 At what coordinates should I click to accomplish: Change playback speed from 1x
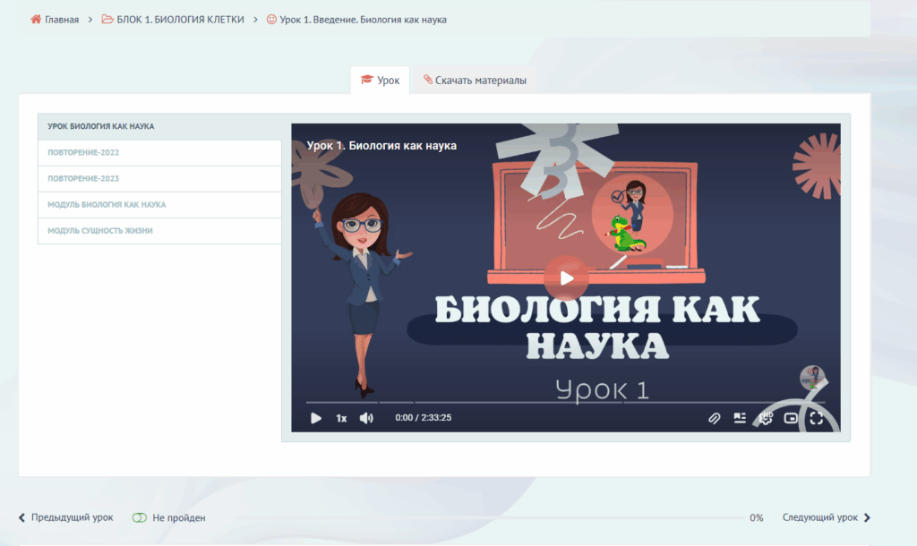pos(341,418)
